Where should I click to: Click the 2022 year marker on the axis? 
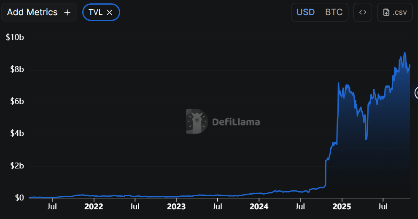point(94,207)
